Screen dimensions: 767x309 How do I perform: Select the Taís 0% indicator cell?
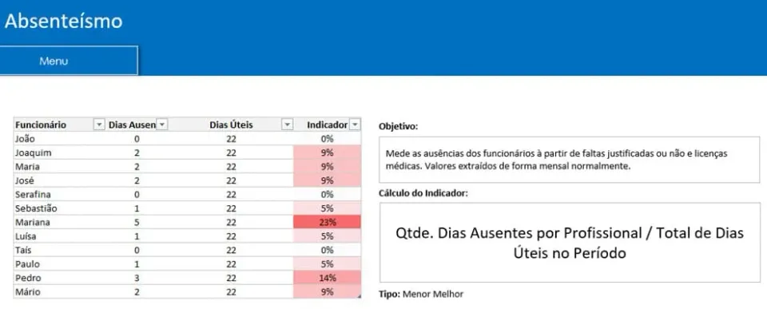[328, 251]
